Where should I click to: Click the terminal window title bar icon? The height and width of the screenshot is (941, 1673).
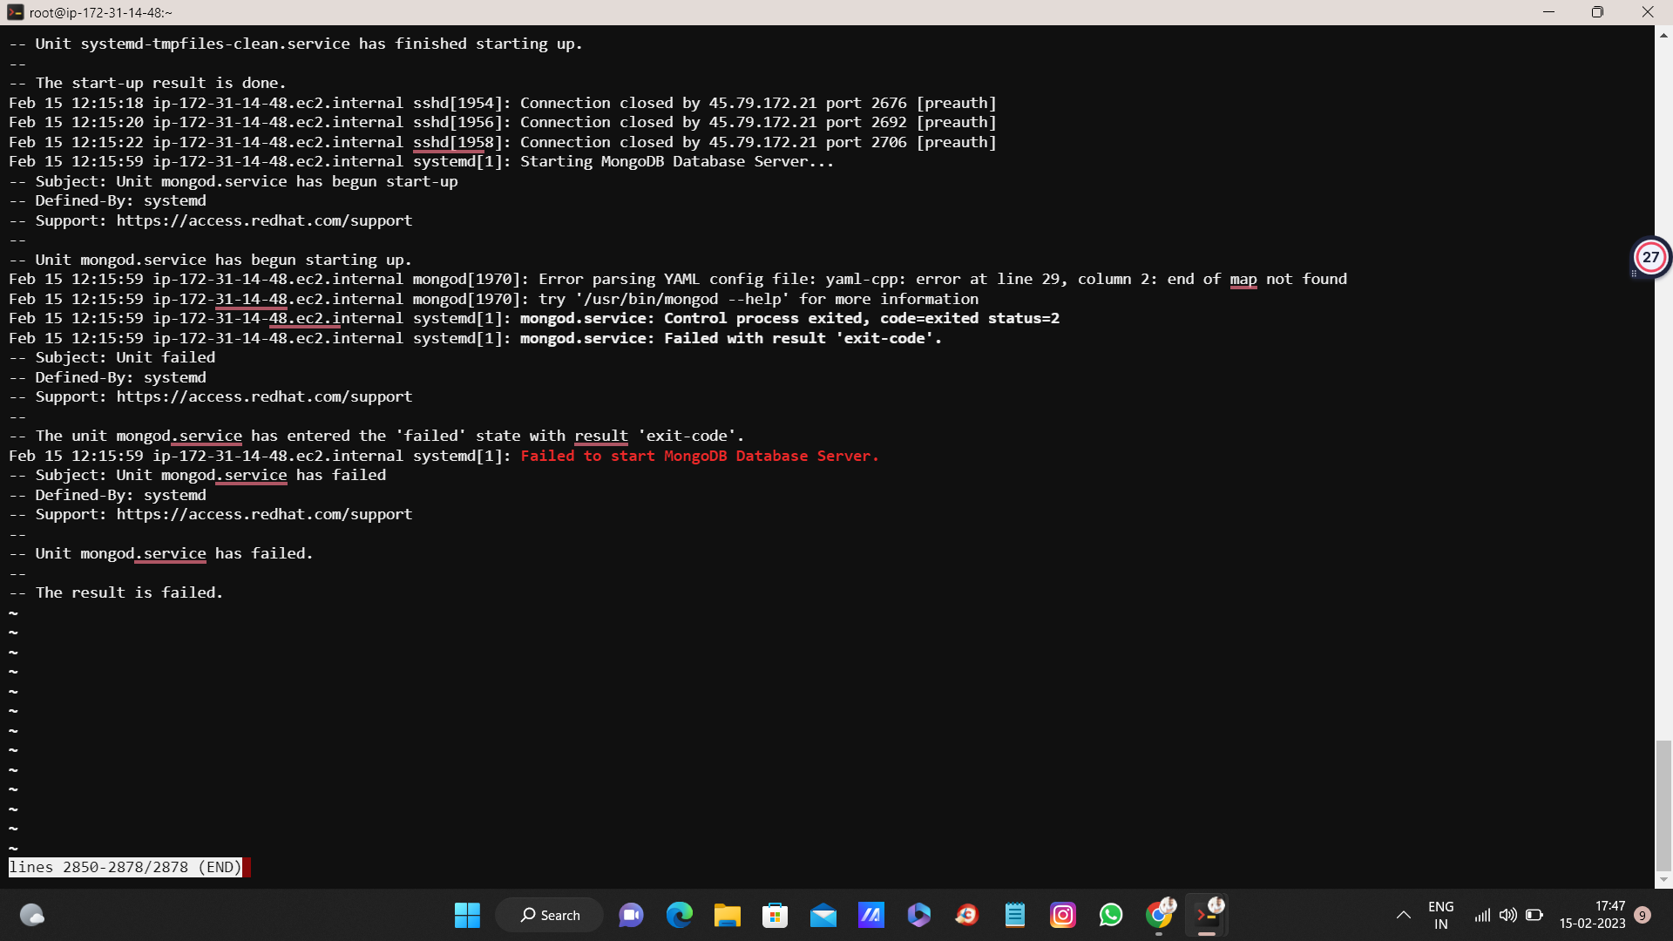click(x=15, y=12)
